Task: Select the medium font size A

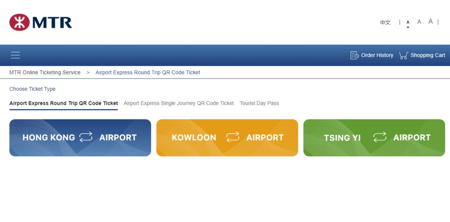Action: pyautogui.click(x=419, y=22)
